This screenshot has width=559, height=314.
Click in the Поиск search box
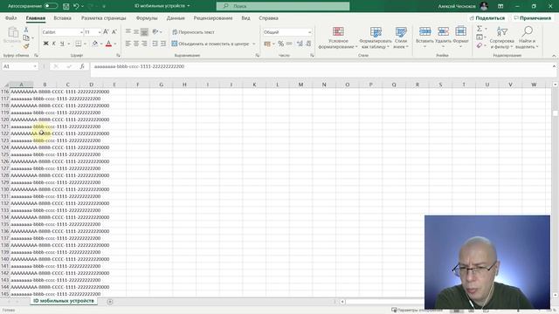point(283,6)
